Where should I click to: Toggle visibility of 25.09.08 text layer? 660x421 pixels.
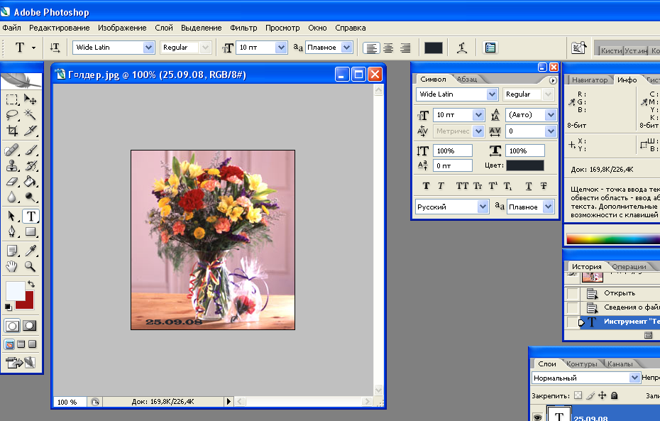click(537, 417)
